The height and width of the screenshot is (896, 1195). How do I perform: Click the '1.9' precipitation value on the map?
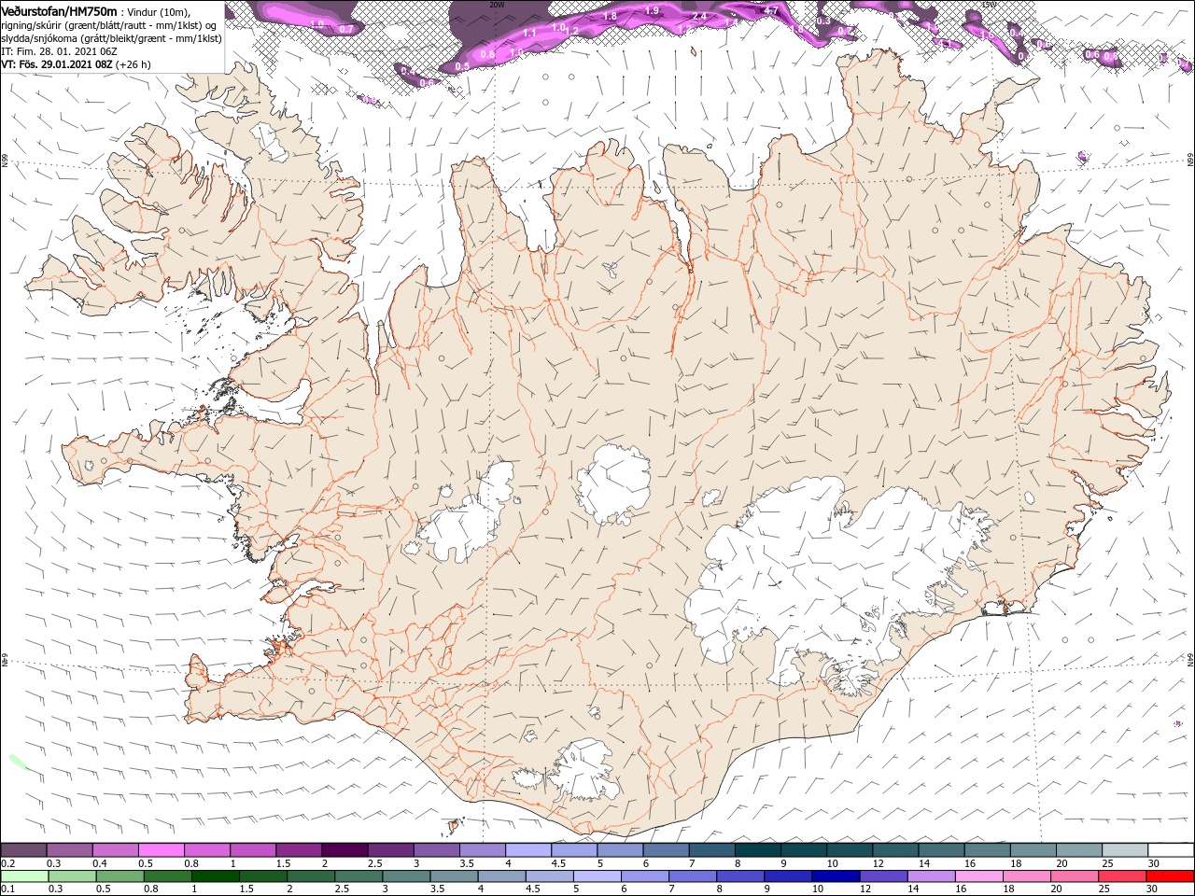(x=653, y=10)
